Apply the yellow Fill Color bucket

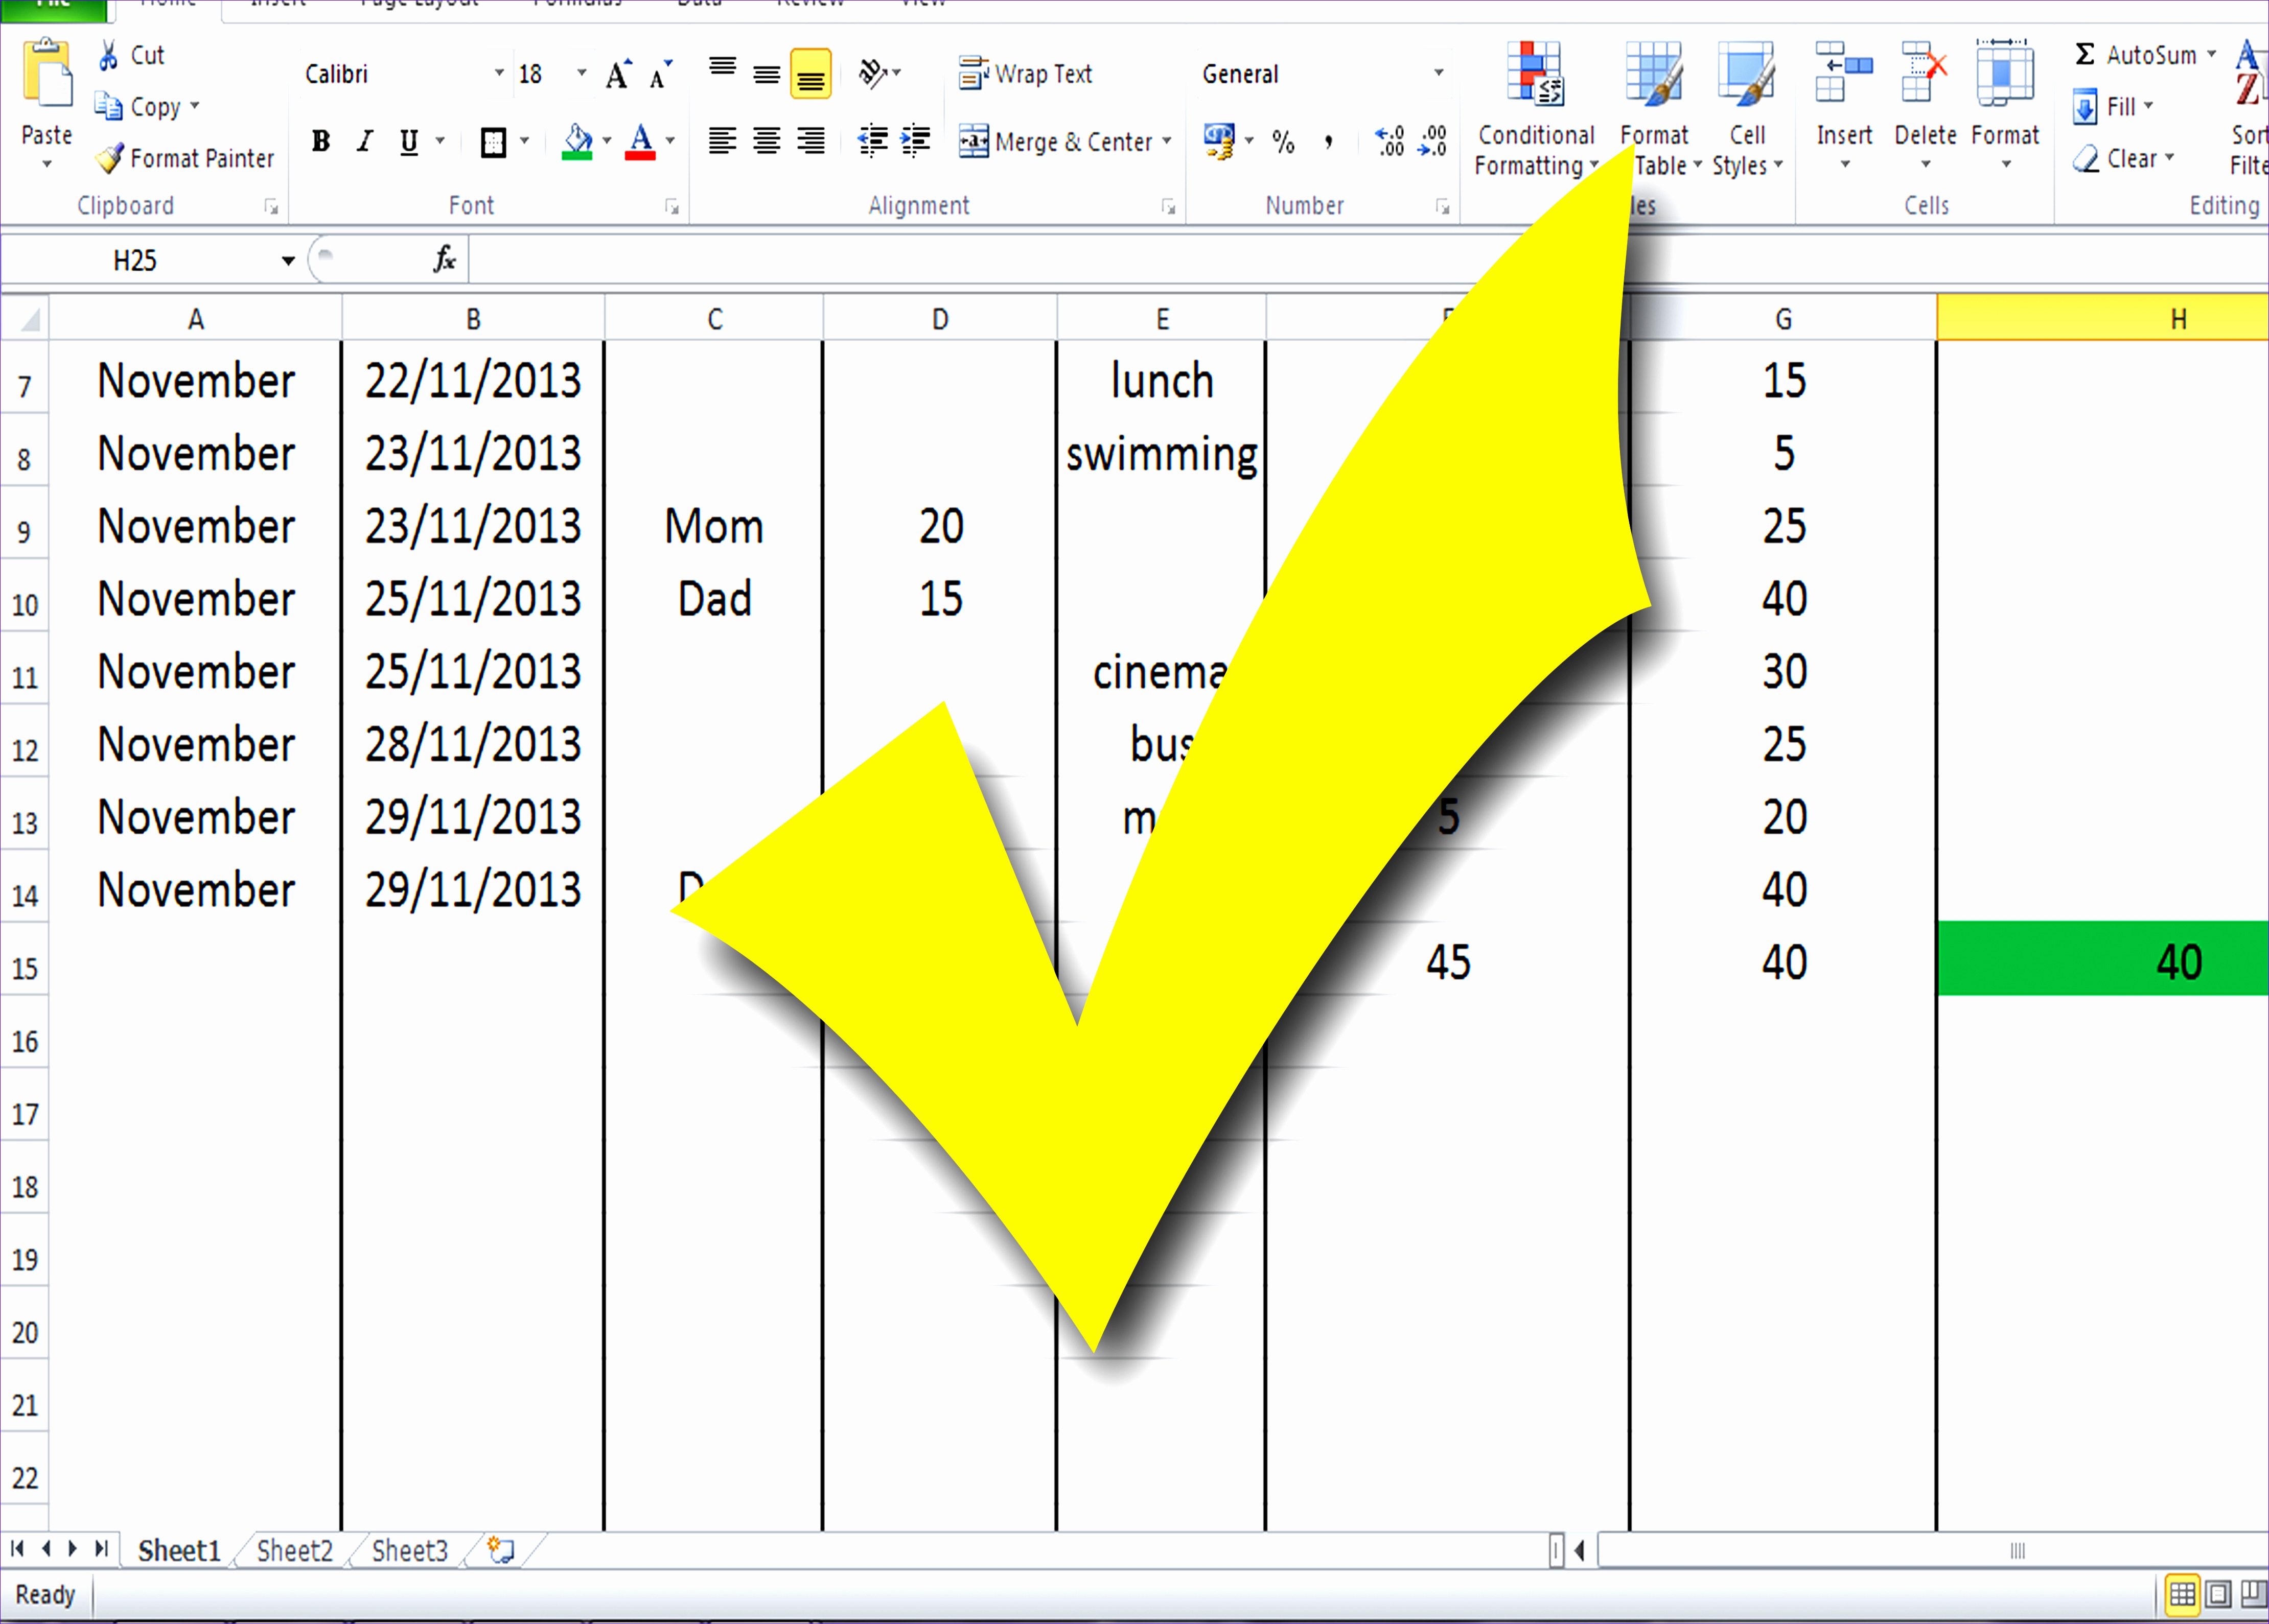click(577, 142)
